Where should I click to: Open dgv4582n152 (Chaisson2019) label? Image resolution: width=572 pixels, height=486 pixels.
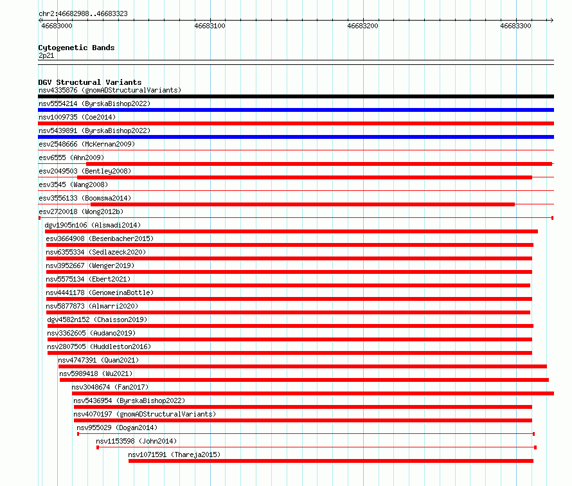(x=97, y=319)
